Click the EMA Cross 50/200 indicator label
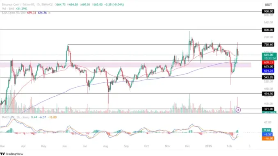 [x=14, y=13]
